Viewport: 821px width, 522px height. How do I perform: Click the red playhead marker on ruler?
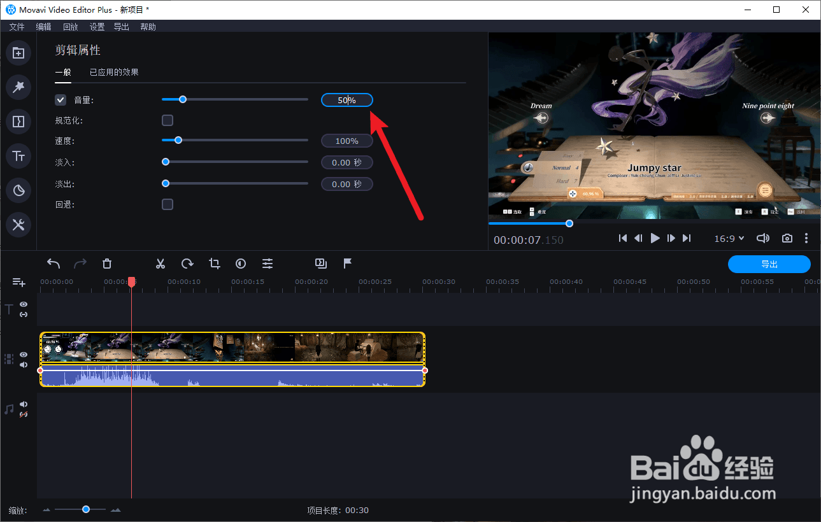tap(131, 281)
